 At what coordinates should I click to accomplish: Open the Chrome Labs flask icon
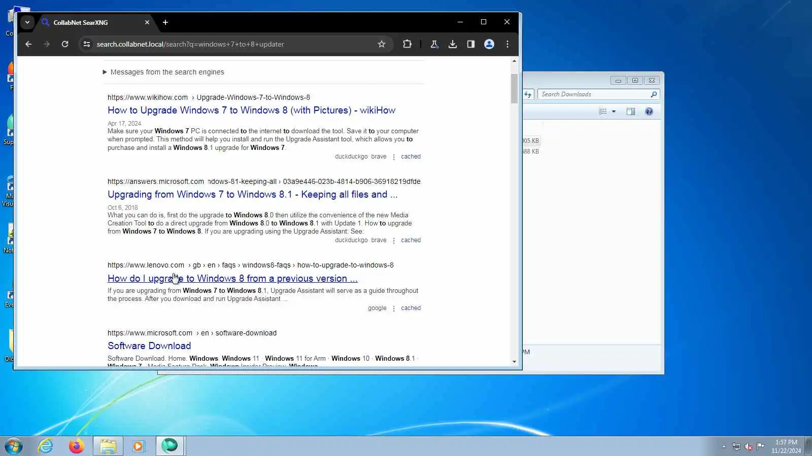click(x=434, y=44)
